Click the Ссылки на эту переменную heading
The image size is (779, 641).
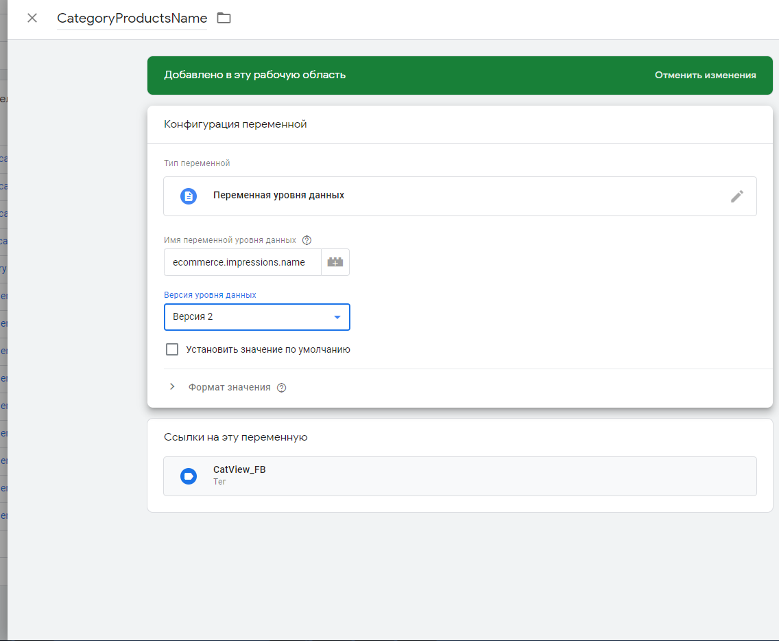coord(235,437)
